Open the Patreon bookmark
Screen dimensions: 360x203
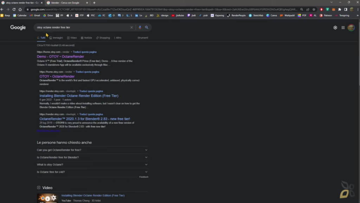click(x=326, y=15)
